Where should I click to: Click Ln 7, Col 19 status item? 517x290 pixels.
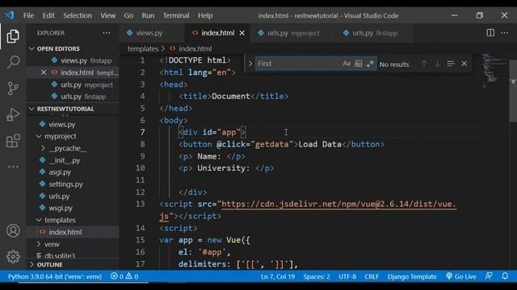(x=278, y=276)
